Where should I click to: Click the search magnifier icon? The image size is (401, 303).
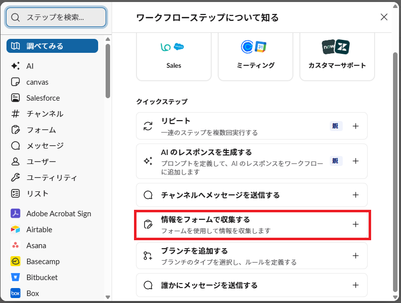(x=15, y=17)
